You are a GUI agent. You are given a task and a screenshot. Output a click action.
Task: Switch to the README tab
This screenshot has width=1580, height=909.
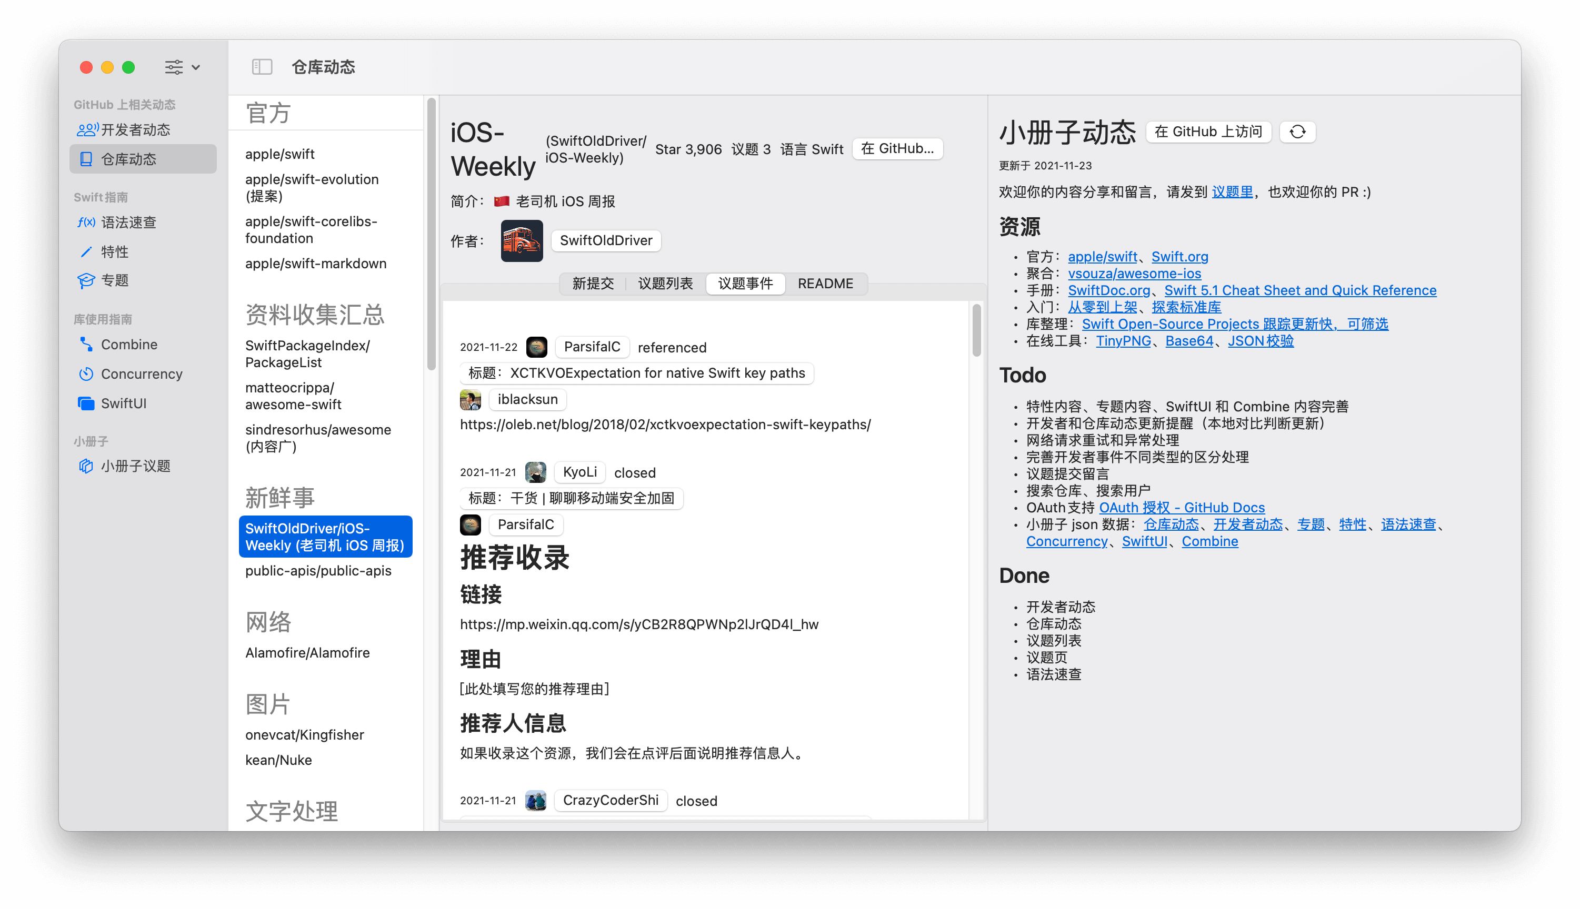(825, 284)
